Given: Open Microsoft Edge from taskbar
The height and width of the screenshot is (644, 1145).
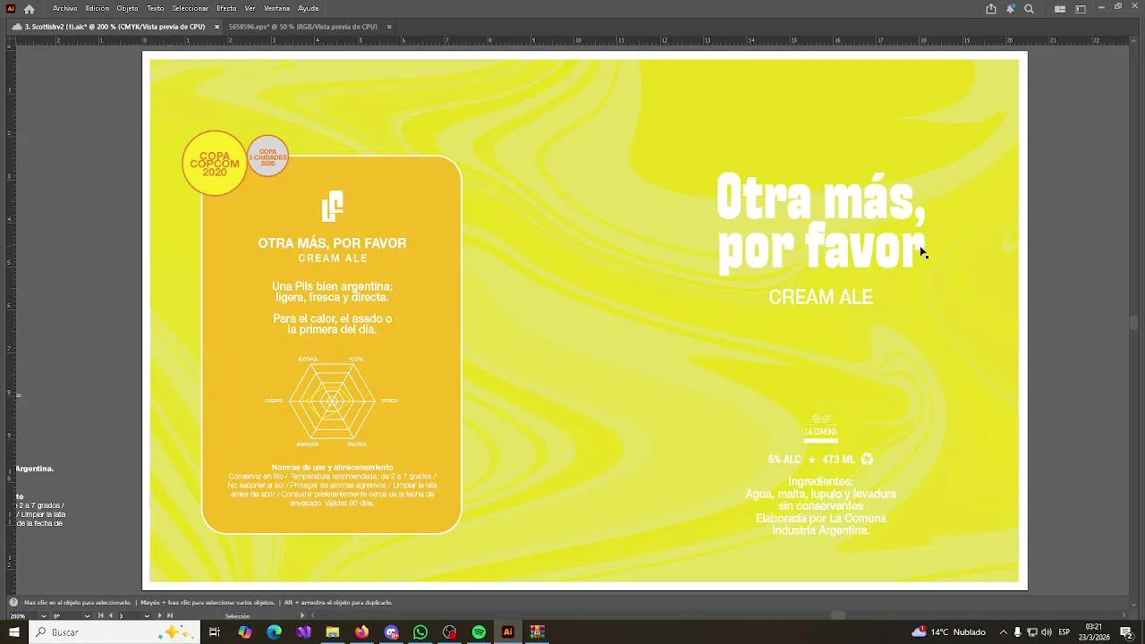Looking at the screenshot, I should 275,632.
